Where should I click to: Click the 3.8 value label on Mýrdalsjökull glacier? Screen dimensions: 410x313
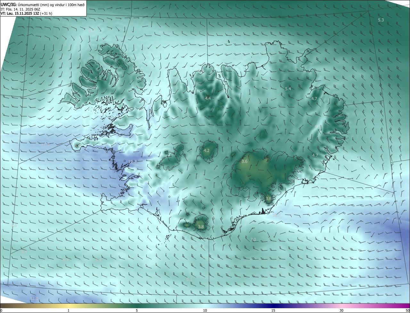pos(201,227)
